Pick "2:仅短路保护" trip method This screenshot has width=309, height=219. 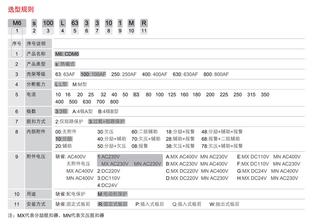point(69,122)
